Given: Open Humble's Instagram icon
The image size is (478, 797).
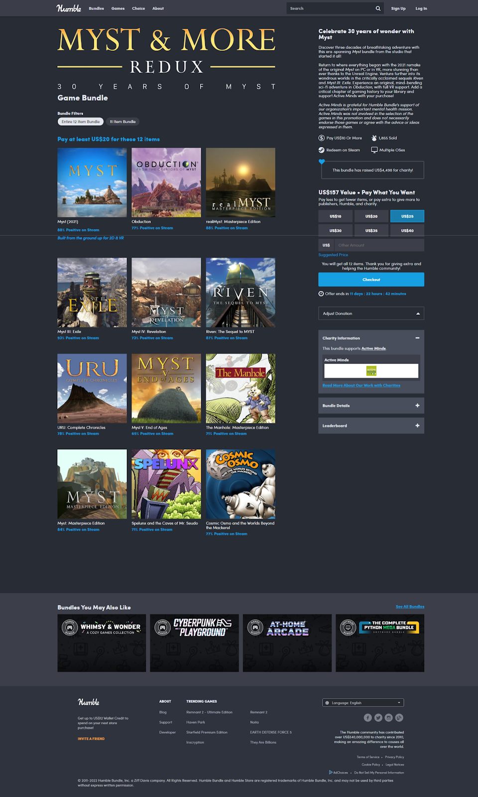Looking at the screenshot, I should [x=389, y=718].
